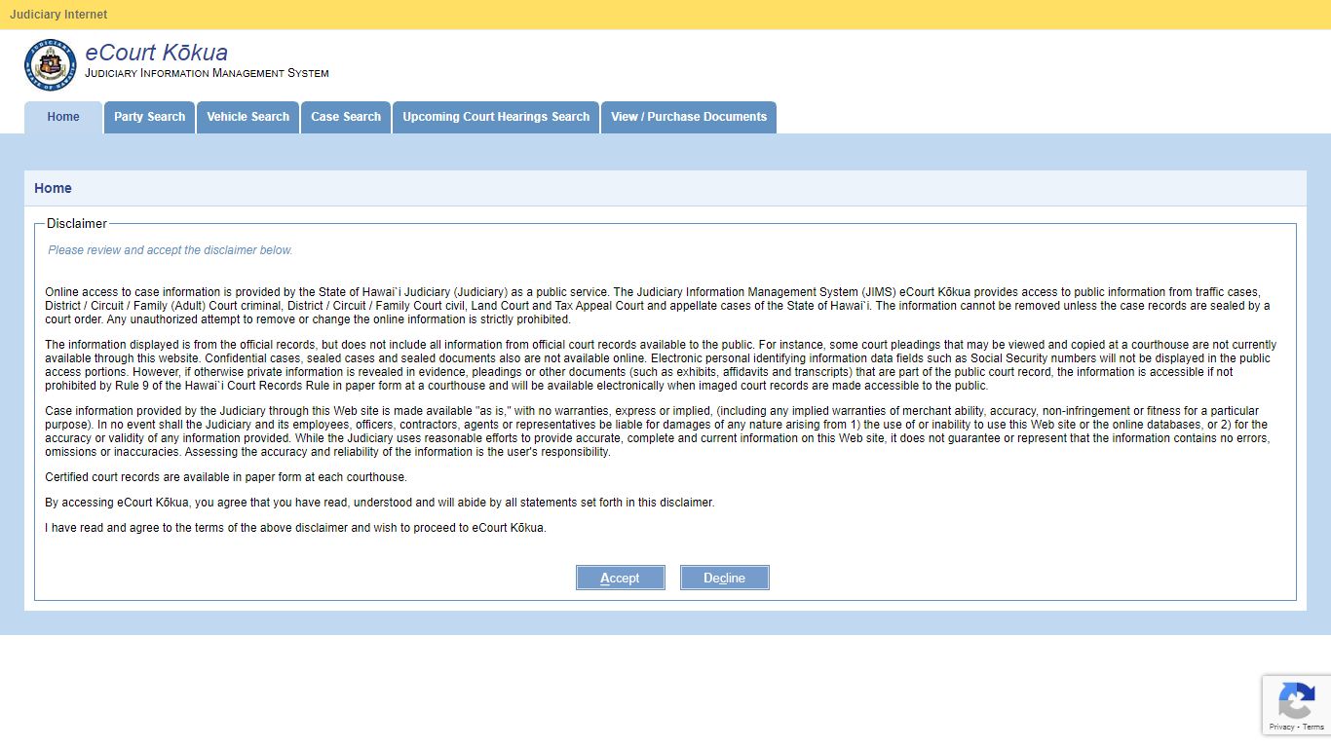This screenshot has width=1331, height=748.
Task: Open reCAPTCHA Terms link
Action: (x=1313, y=727)
